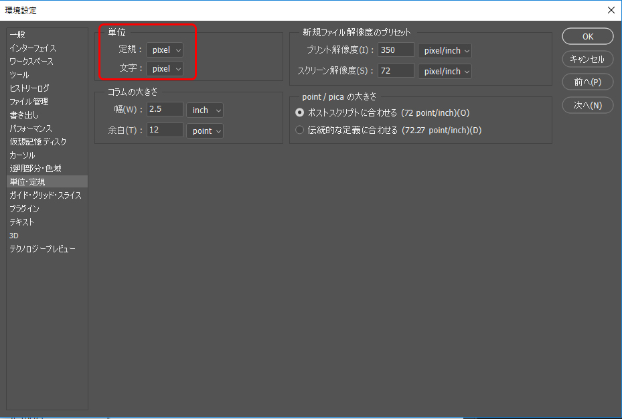The width and height of the screenshot is (622, 419).
Task: Click the プリント解像度 value field
Action: tap(396, 50)
